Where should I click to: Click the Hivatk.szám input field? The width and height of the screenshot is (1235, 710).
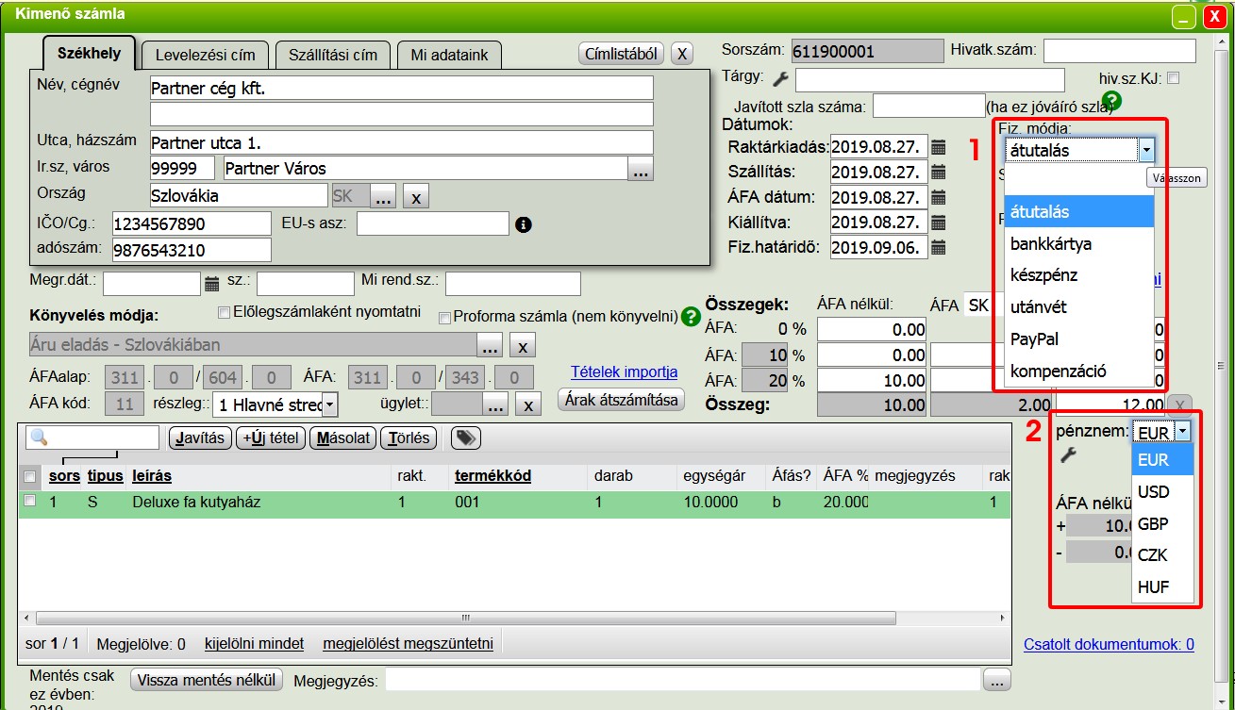click(1120, 51)
